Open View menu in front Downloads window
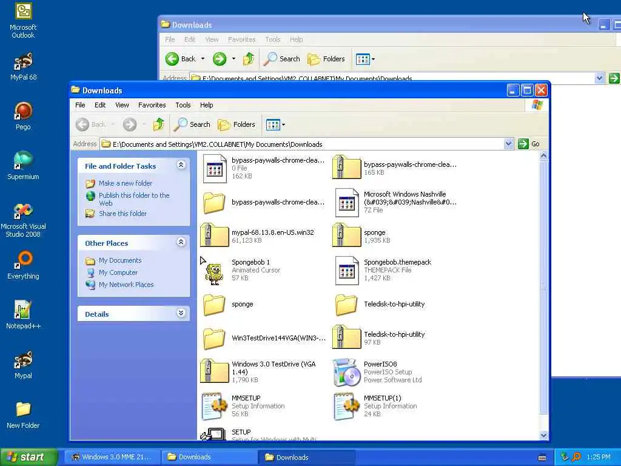Viewport: 621px width, 466px height. click(122, 105)
